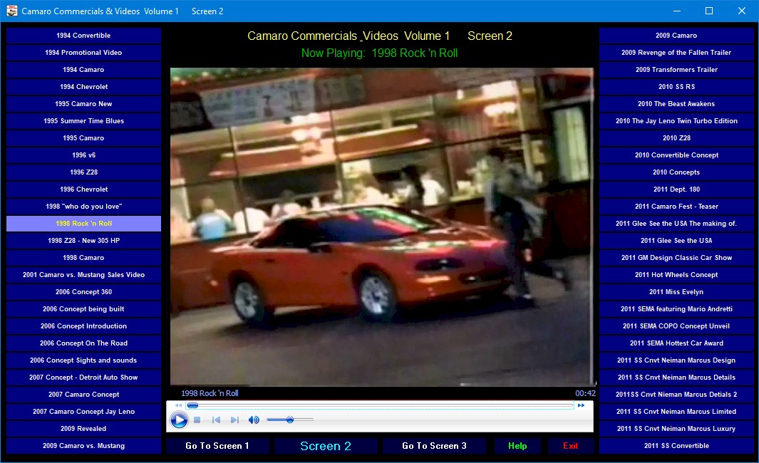Viewport: 759px width, 463px height.
Task: Play 2011 SEMA Hottest Car Award
Action: point(676,343)
